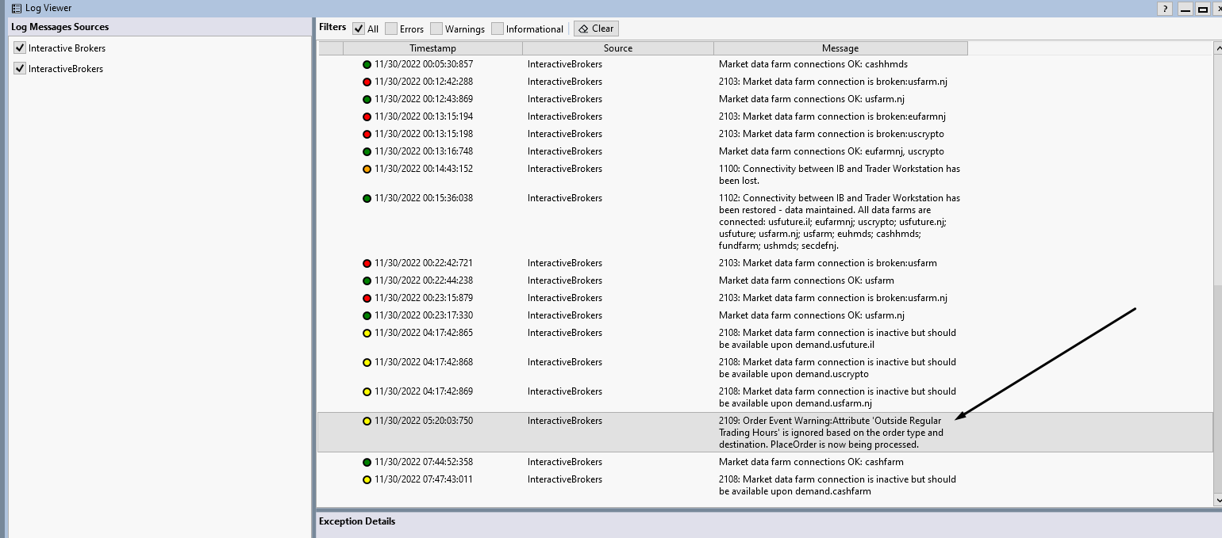Click the red status dot at 00:13:15:198

pos(367,134)
